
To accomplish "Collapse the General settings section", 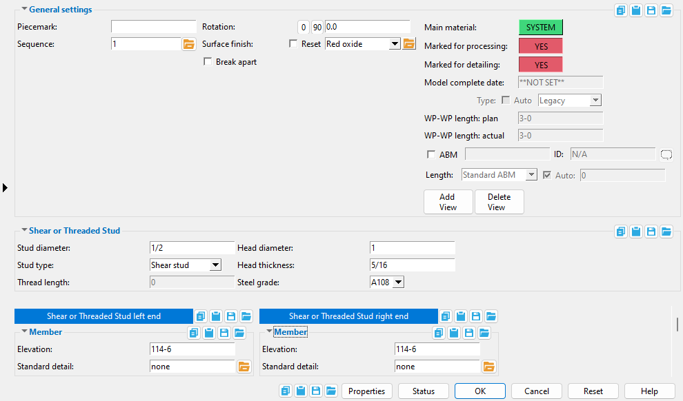I will pos(24,9).
